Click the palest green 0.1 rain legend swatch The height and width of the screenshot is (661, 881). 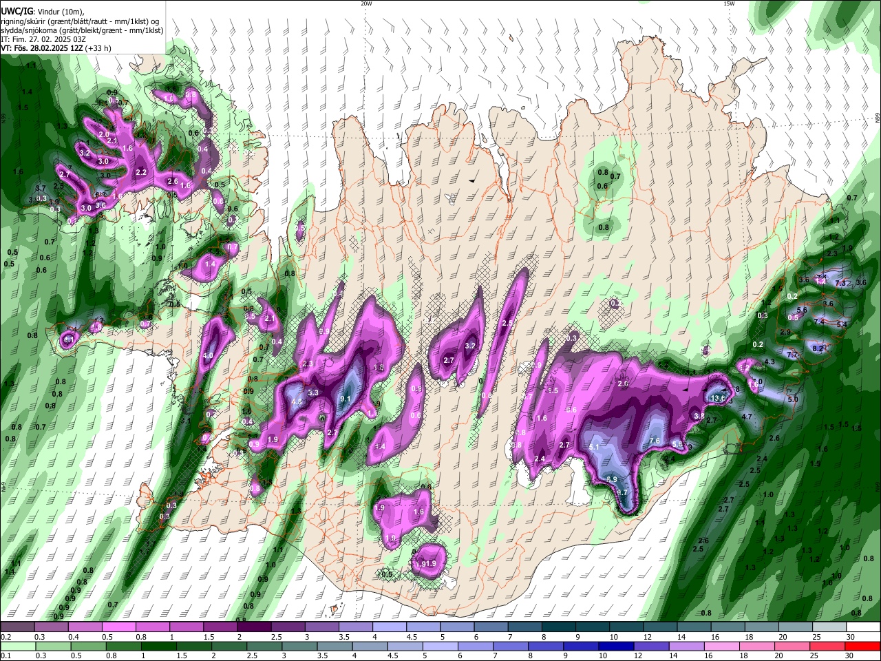[17, 646]
